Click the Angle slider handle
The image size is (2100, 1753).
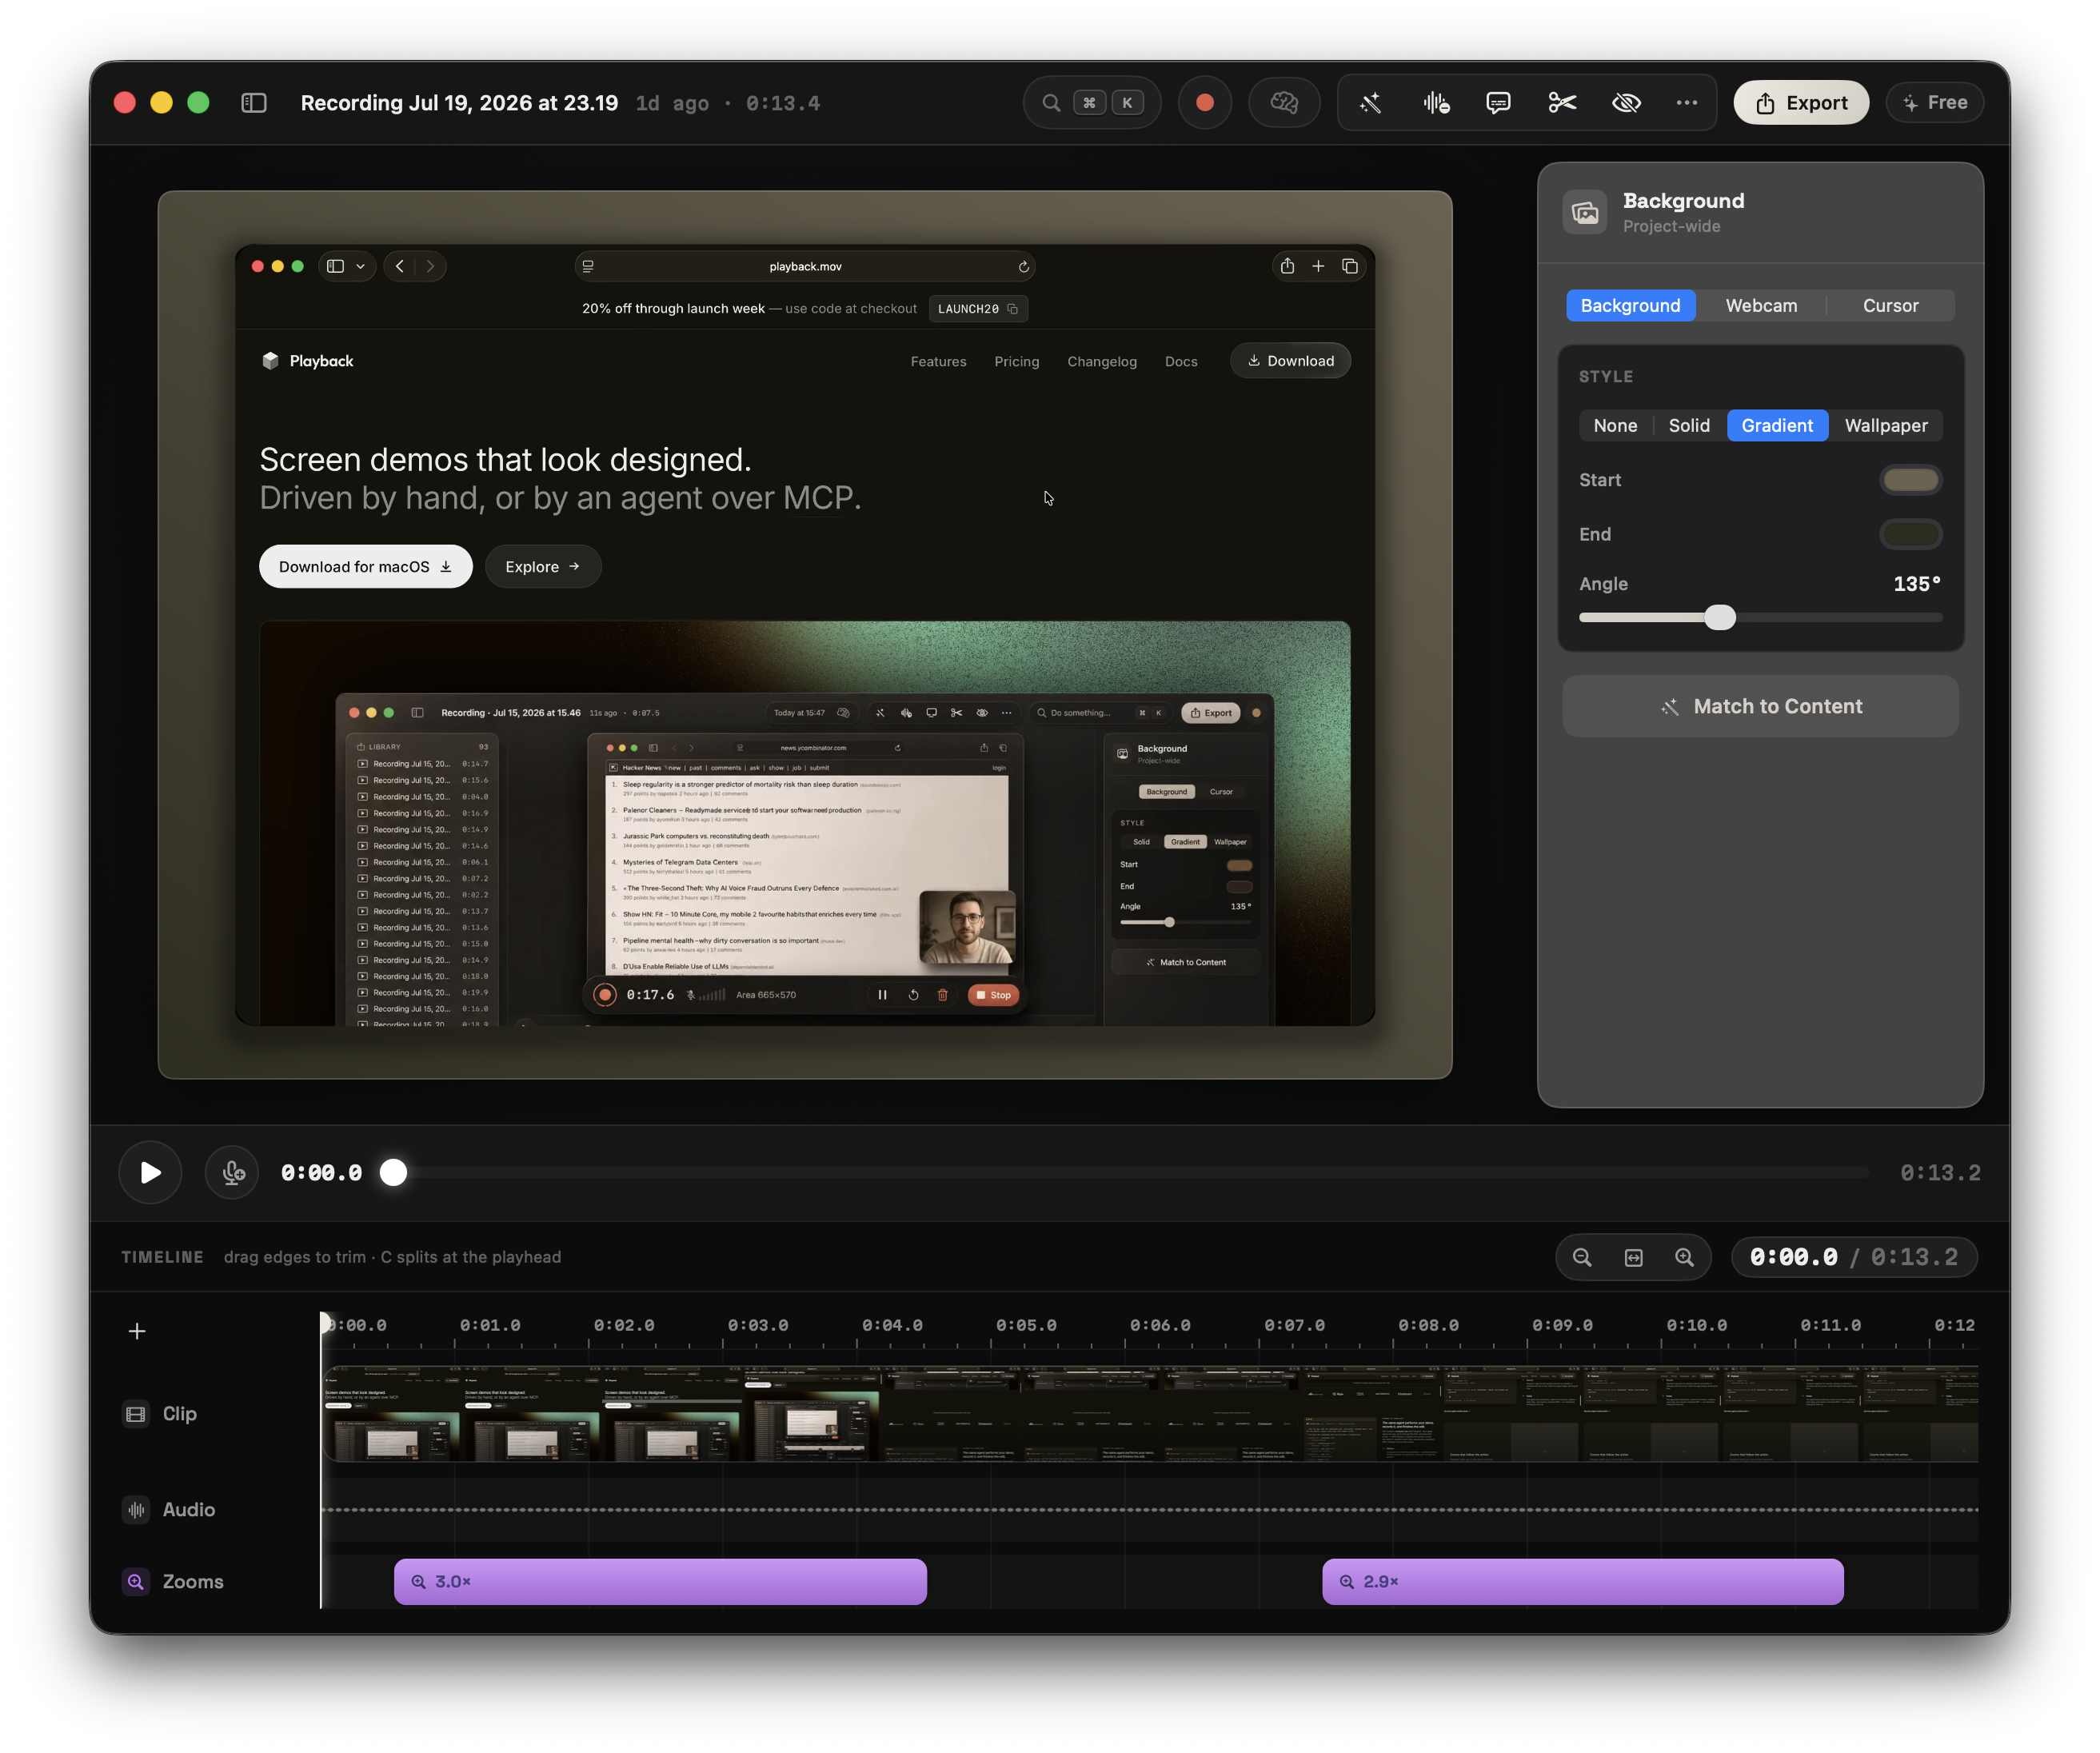tap(1720, 617)
